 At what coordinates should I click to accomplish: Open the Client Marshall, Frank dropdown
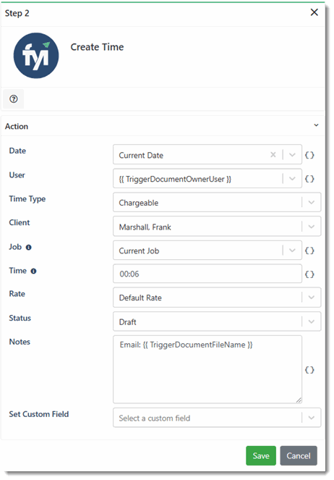point(217,227)
